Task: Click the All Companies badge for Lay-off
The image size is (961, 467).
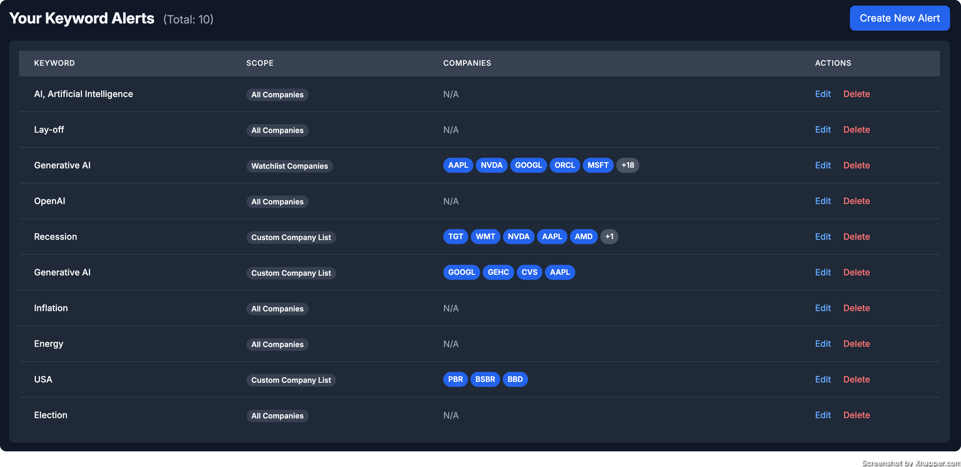Action: click(x=277, y=130)
